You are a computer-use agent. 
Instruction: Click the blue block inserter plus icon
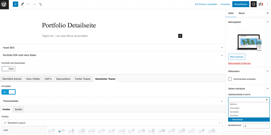pos(15,4)
